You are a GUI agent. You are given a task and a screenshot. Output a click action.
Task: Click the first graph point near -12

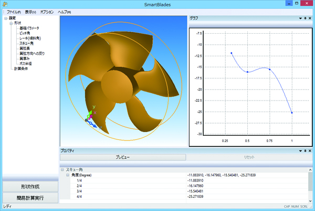(232, 53)
